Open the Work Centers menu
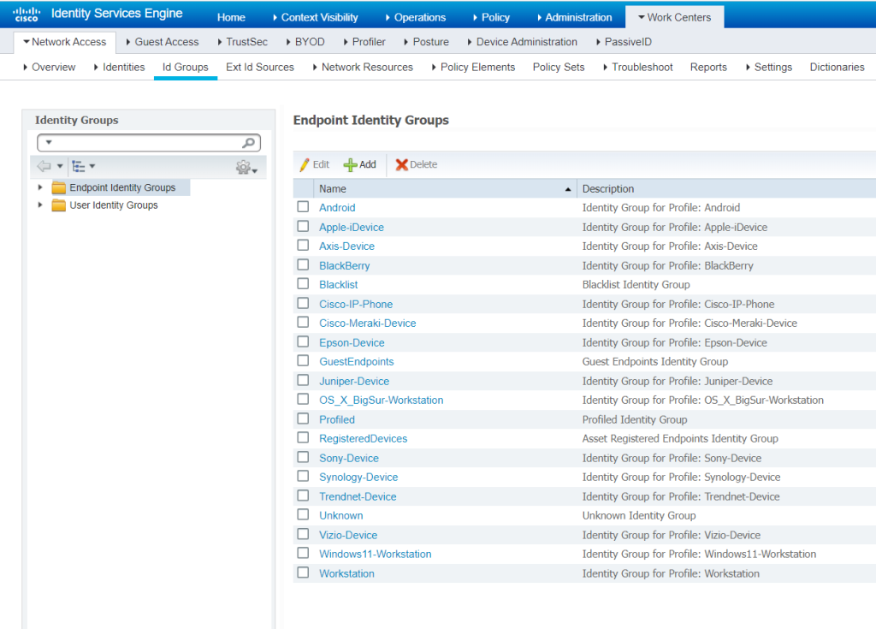The height and width of the screenshot is (629, 876). click(674, 17)
